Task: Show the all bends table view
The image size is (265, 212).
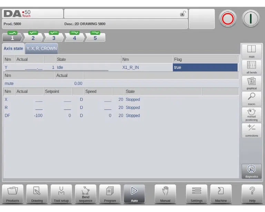Action: (x=252, y=67)
